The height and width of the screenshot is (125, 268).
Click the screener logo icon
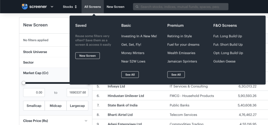click(x=25, y=6)
